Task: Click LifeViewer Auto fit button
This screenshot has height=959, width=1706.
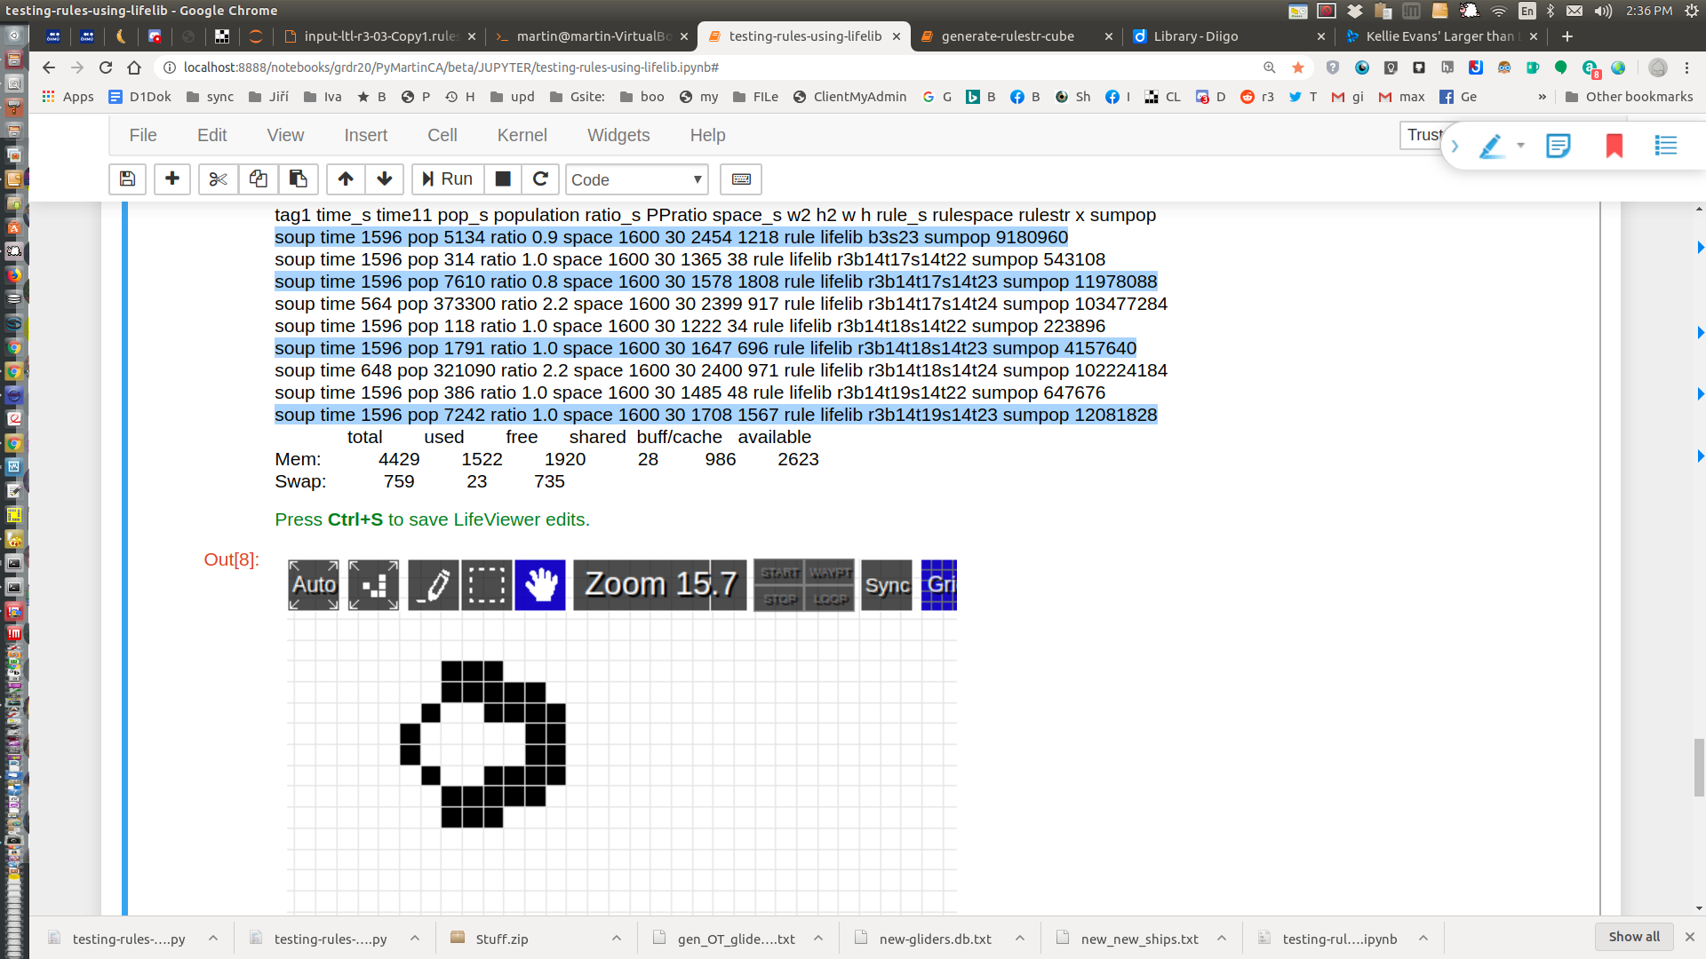Action: click(x=314, y=585)
